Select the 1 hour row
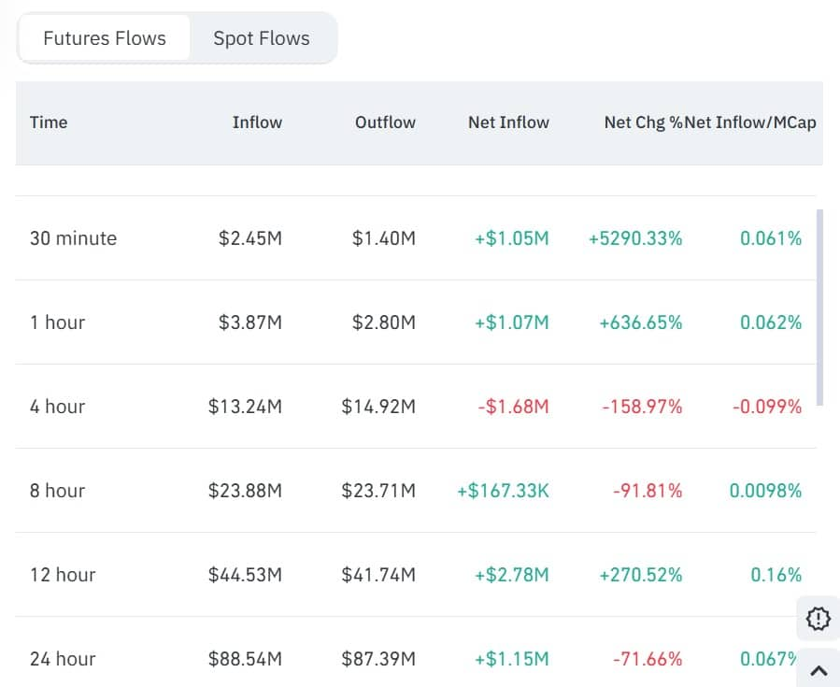Screen dimensions: 840x687 (58, 322)
